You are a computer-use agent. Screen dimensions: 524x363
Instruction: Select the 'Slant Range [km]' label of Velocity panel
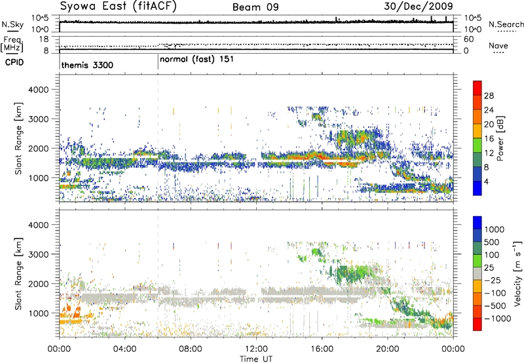[18, 273]
